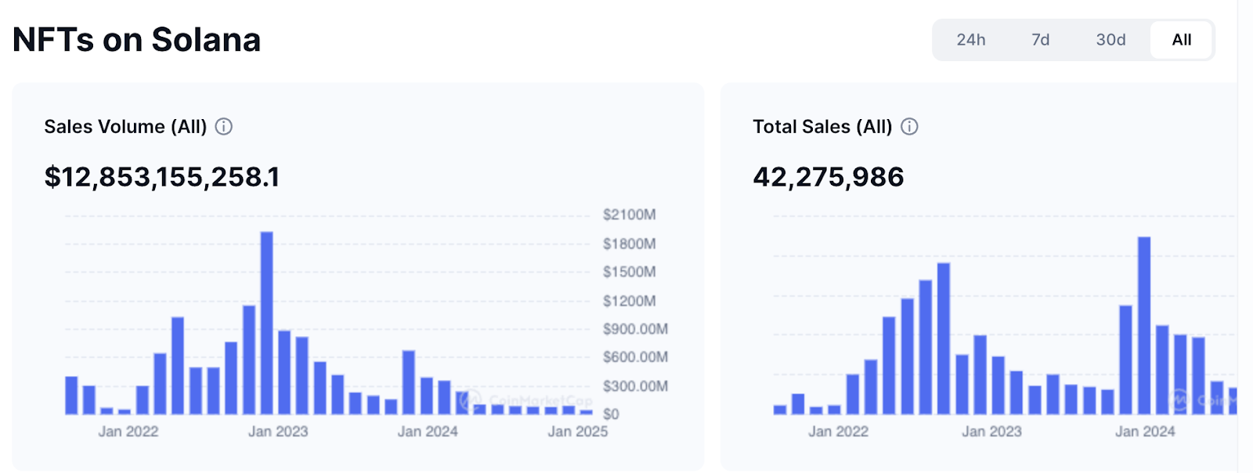Click Jan 2022 label in Sales Volume chart
1253x473 pixels.
pos(128,431)
